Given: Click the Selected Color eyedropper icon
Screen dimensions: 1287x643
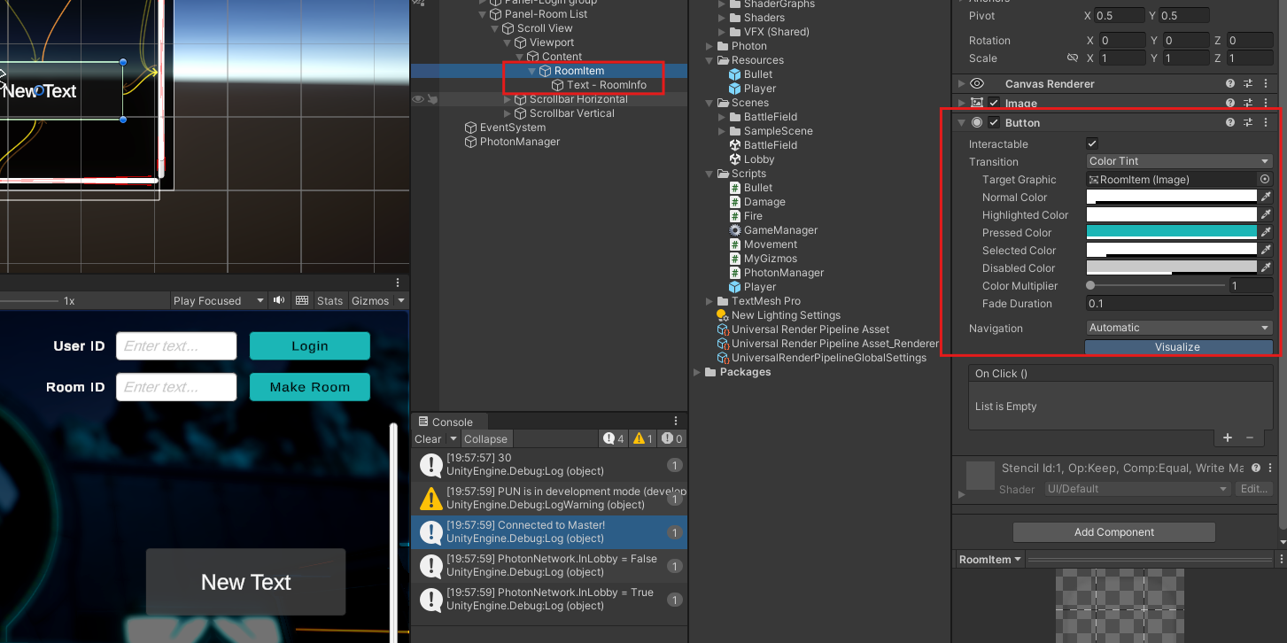Looking at the screenshot, I should point(1266,251).
